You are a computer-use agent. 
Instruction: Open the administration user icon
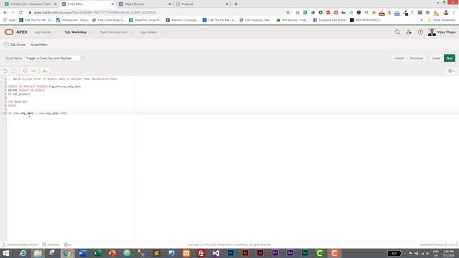click(x=409, y=32)
